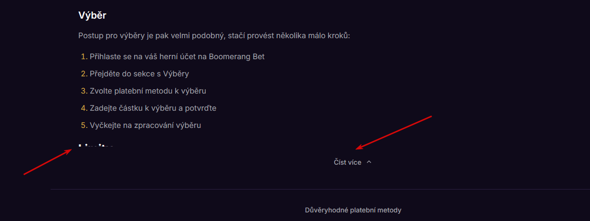Click the "Důvěryhodné platební metody" heading

pyautogui.click(x=353, y=210)
